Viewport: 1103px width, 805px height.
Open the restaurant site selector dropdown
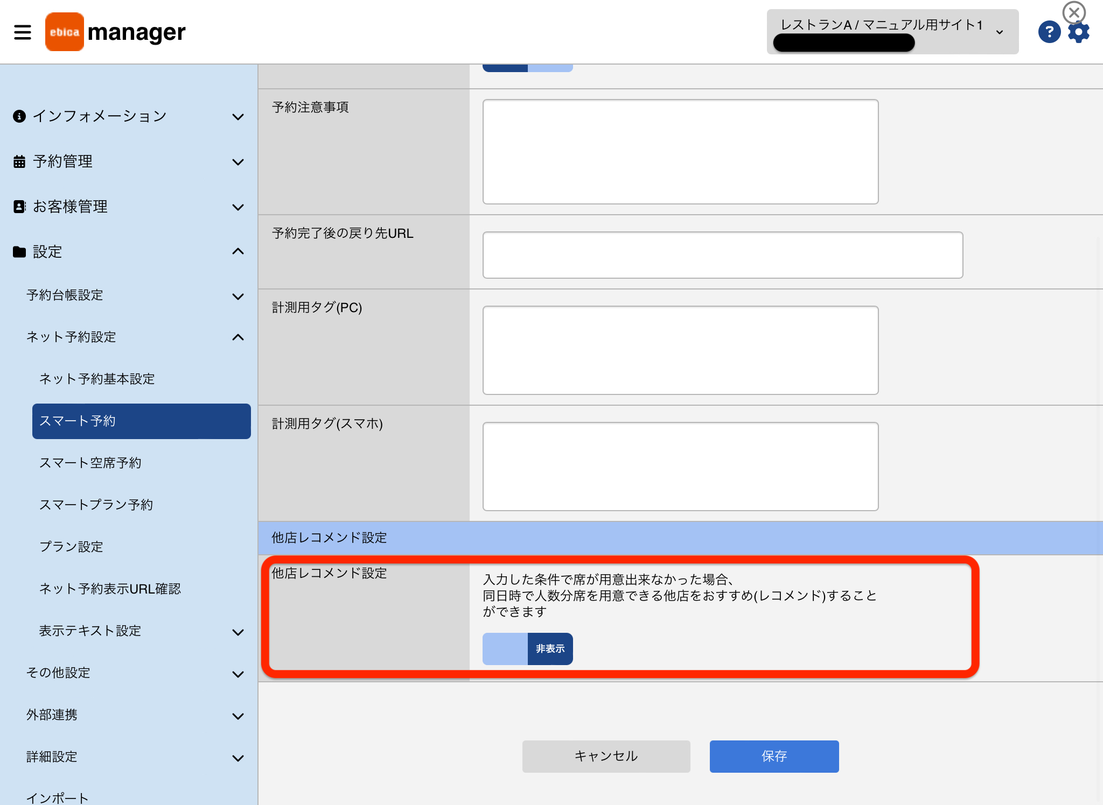(x=892, y=32)
